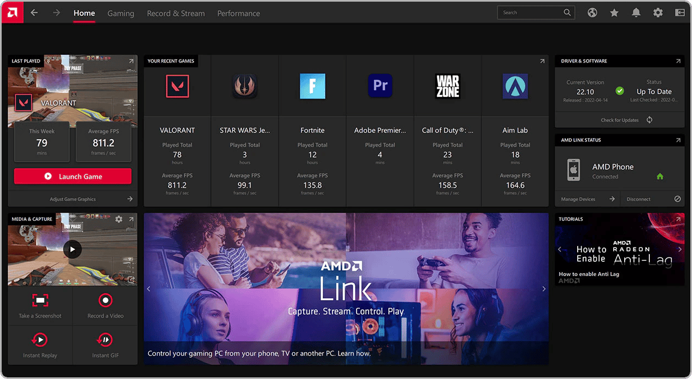This screenshot has width=692, height=379.
Task: Open the settings gear icon
Action: (658, 13)
